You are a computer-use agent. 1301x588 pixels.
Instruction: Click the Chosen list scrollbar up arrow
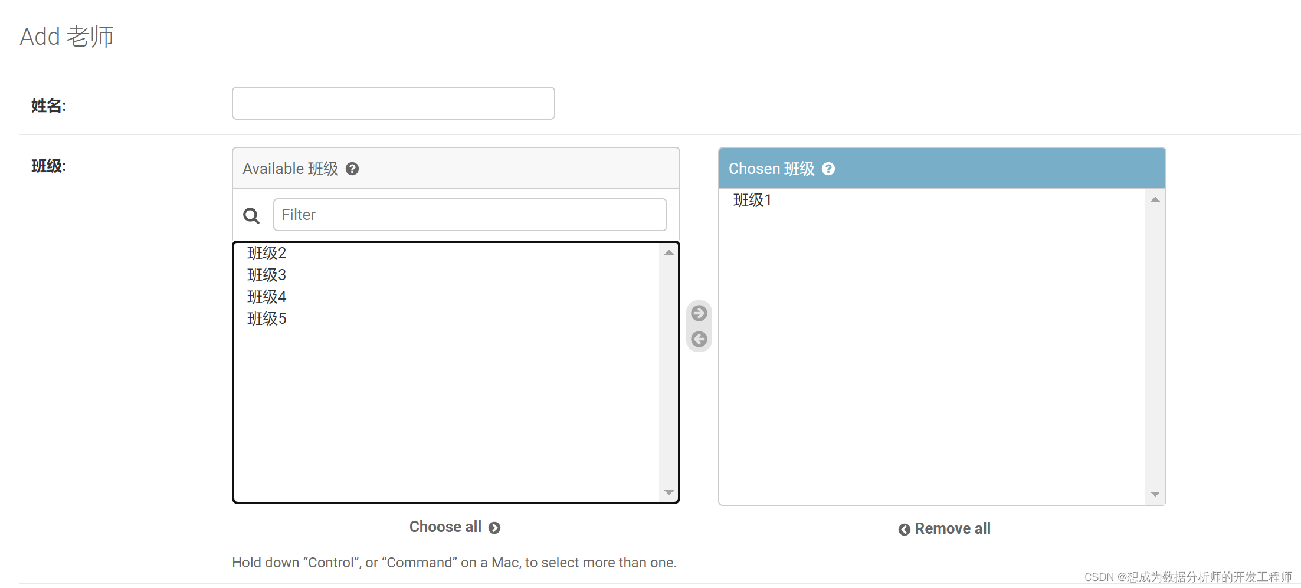pos(1155,200)
